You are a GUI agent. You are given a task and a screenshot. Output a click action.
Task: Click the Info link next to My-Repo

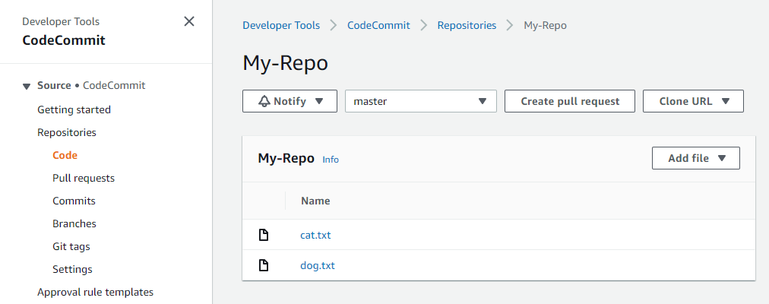click(x=331, y=160)
